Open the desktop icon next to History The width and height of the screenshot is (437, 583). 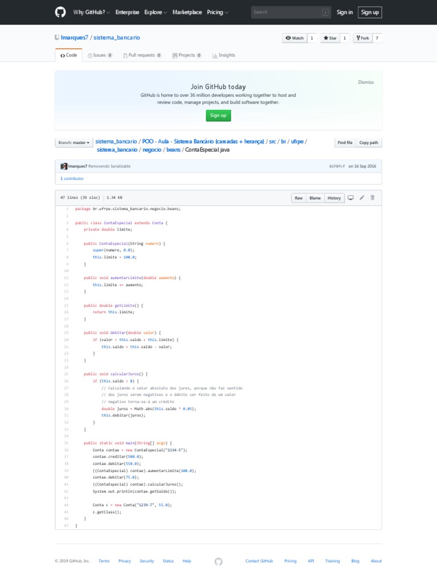351,198
